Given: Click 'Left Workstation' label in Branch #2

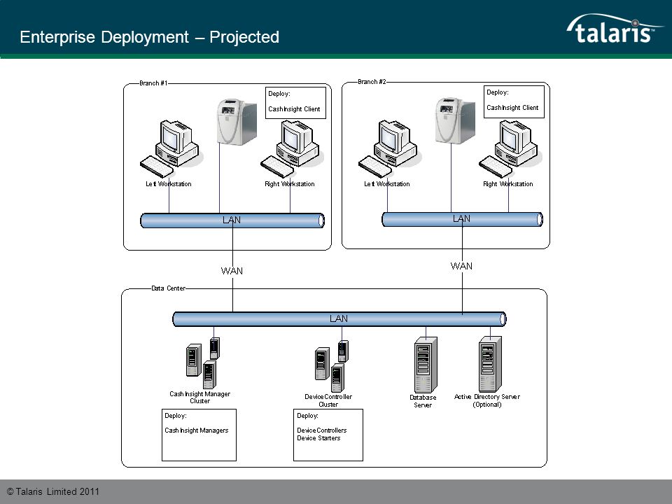Looking at the screenshot, I should (387, 184).
